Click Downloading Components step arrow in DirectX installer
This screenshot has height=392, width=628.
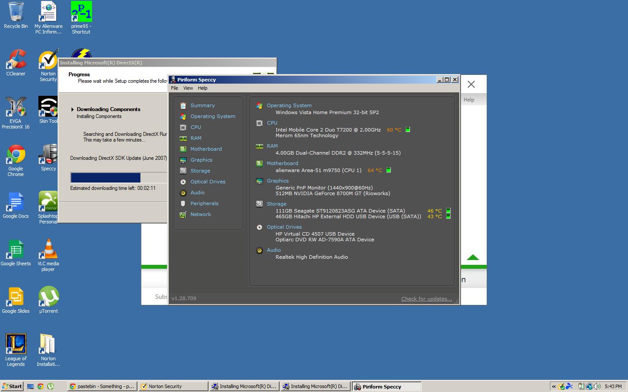(72, 109)
